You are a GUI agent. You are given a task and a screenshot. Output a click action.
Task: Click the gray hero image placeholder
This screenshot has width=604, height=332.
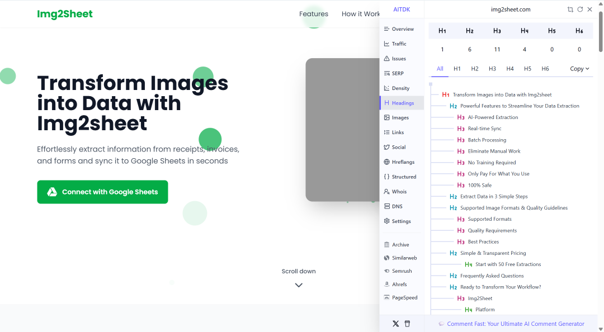[342, 130]
